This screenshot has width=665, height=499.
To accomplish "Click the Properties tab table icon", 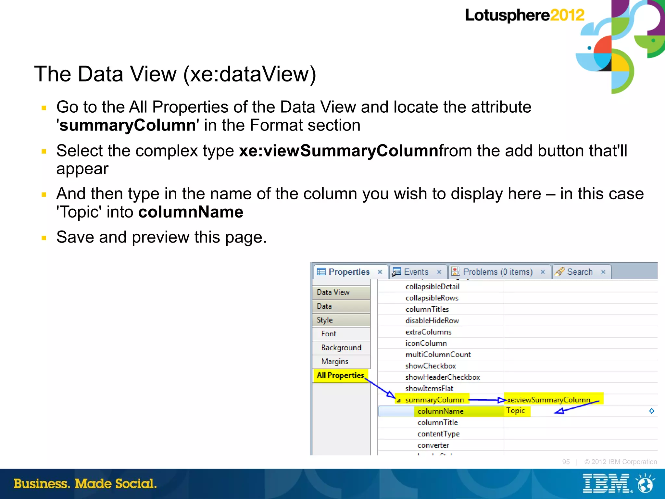I will point(321,272).
